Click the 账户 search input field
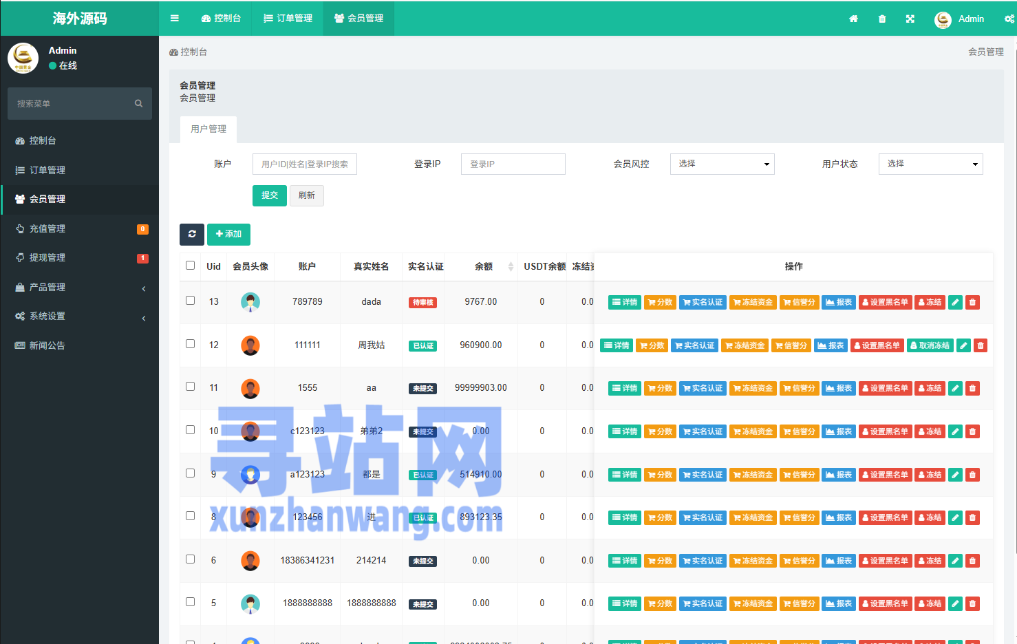 tap(305, 164)
